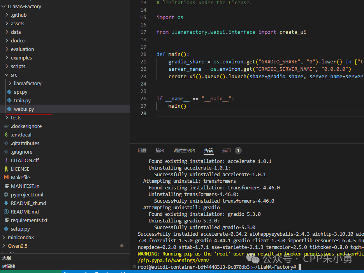Screen dimensions: 364x273
Task: Click the .dockerignore Docker whale icon
Action: (x=6, y=126)
